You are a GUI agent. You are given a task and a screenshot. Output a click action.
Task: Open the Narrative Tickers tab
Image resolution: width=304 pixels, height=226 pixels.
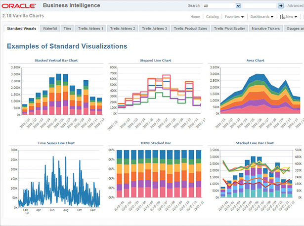tap(265, 29)
